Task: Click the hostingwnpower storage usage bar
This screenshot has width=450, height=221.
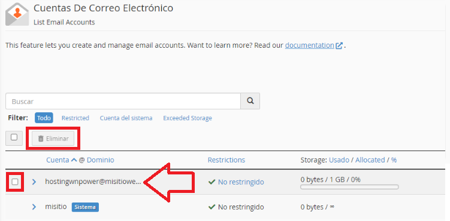Action: 349,187
